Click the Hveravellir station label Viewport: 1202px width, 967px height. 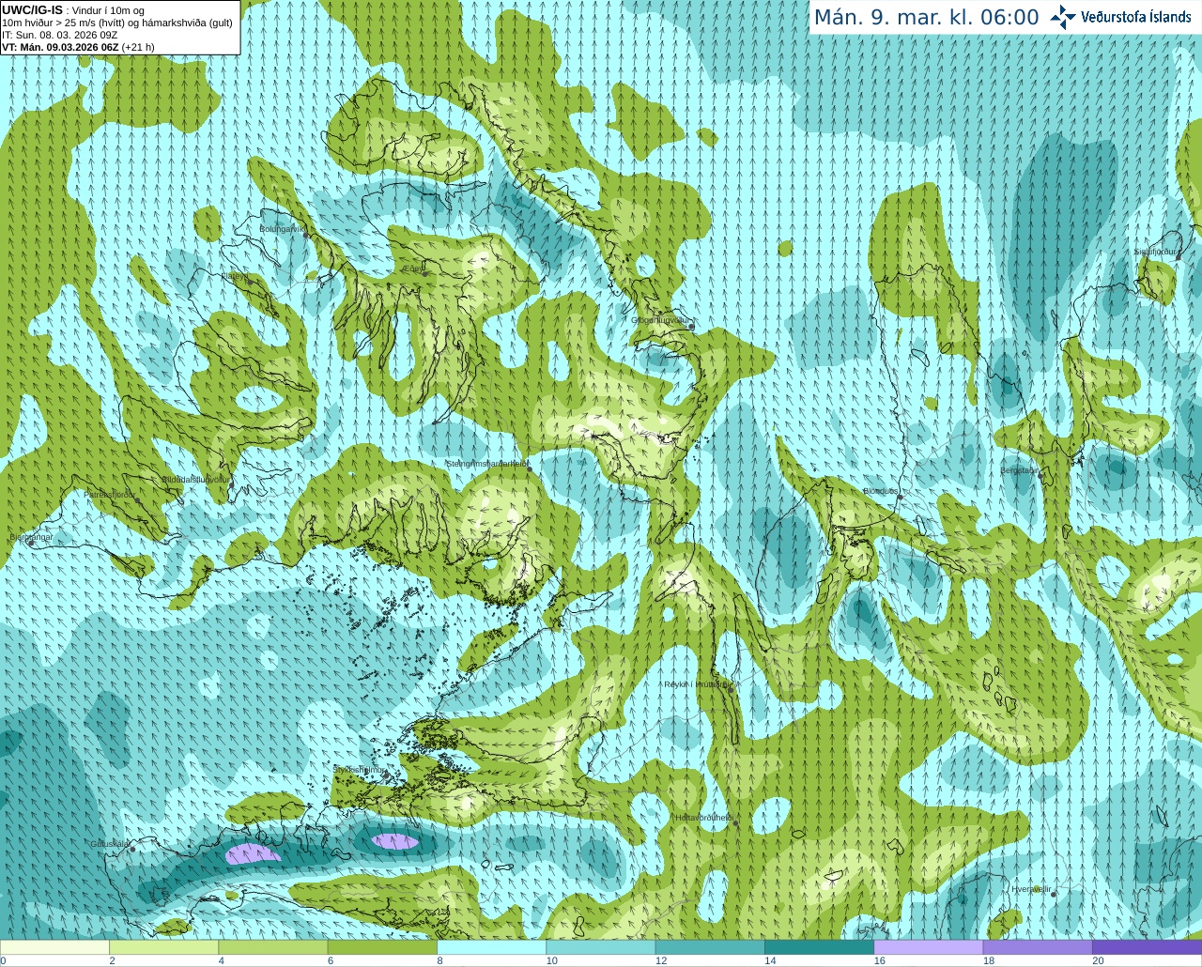[x=1030, y=889]
